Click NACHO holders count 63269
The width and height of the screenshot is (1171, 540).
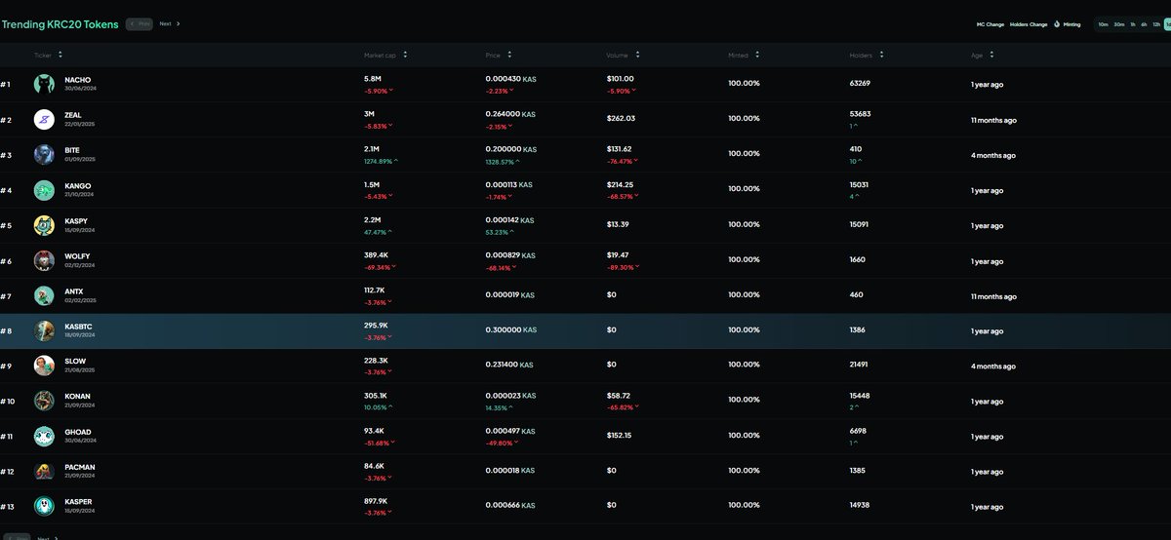[x=860, y=83]
